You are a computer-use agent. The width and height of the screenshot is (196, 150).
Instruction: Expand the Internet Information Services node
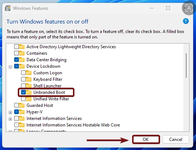[10, 119]
